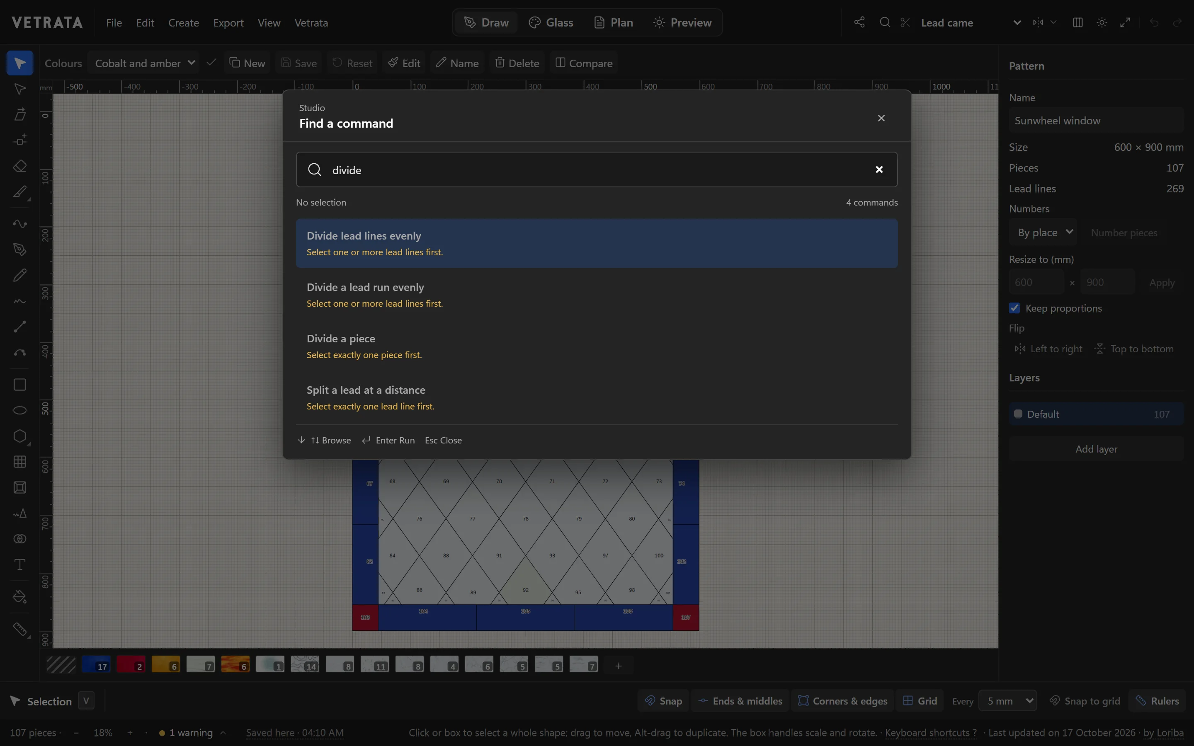
Task: Open the File menu
Action: point(114,23)
